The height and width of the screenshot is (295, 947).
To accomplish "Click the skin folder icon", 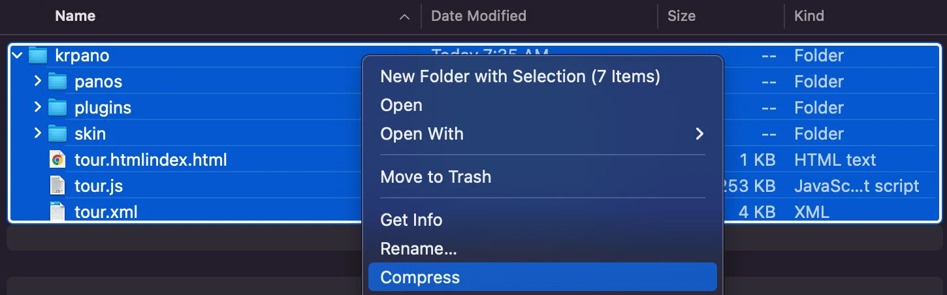I will tap(58, 134).
